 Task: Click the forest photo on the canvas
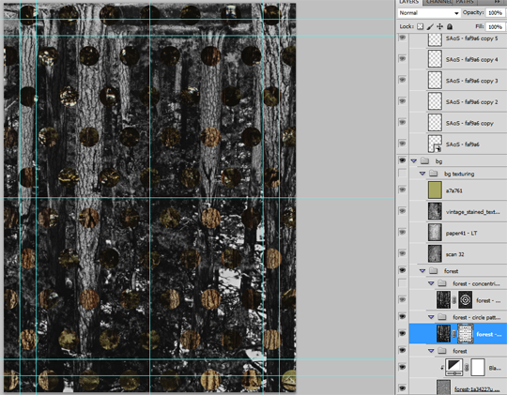[x=149, y=197]
